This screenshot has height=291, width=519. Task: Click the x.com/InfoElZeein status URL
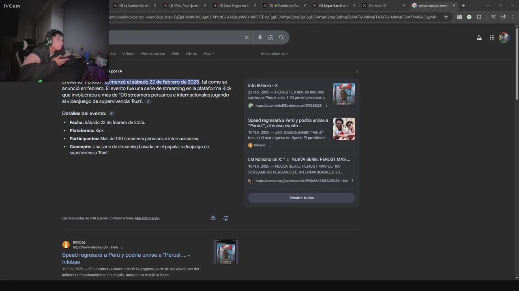[x=289, y=105]
